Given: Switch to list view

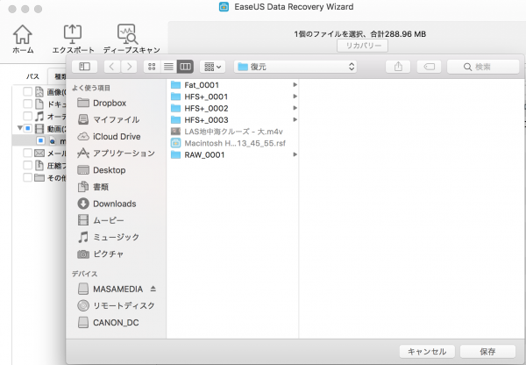Looking at the screenshot, I should 168,67.
